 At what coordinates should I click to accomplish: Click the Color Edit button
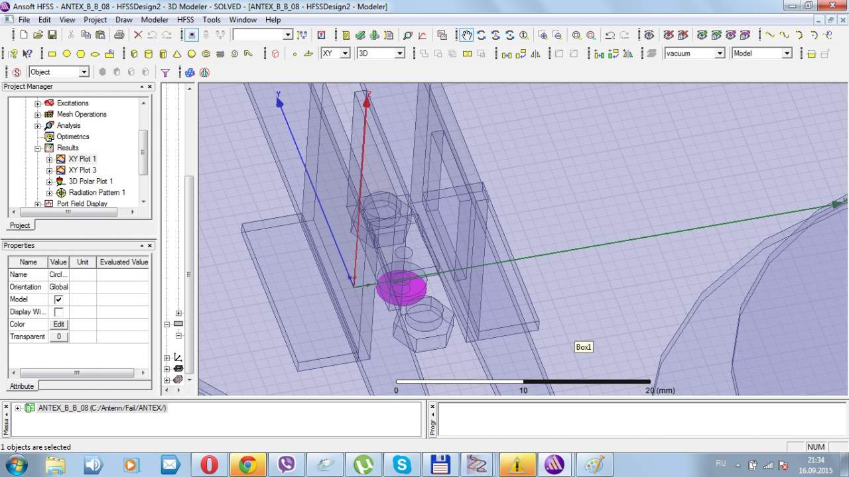[58, 325]
